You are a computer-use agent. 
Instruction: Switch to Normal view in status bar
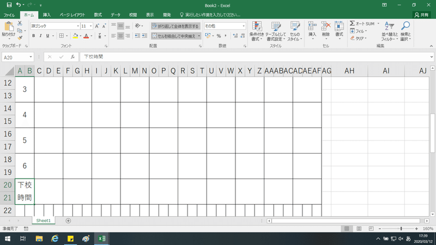[347, 229]
